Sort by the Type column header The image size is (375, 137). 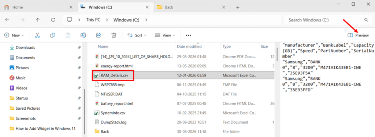[x=227, y=47]
